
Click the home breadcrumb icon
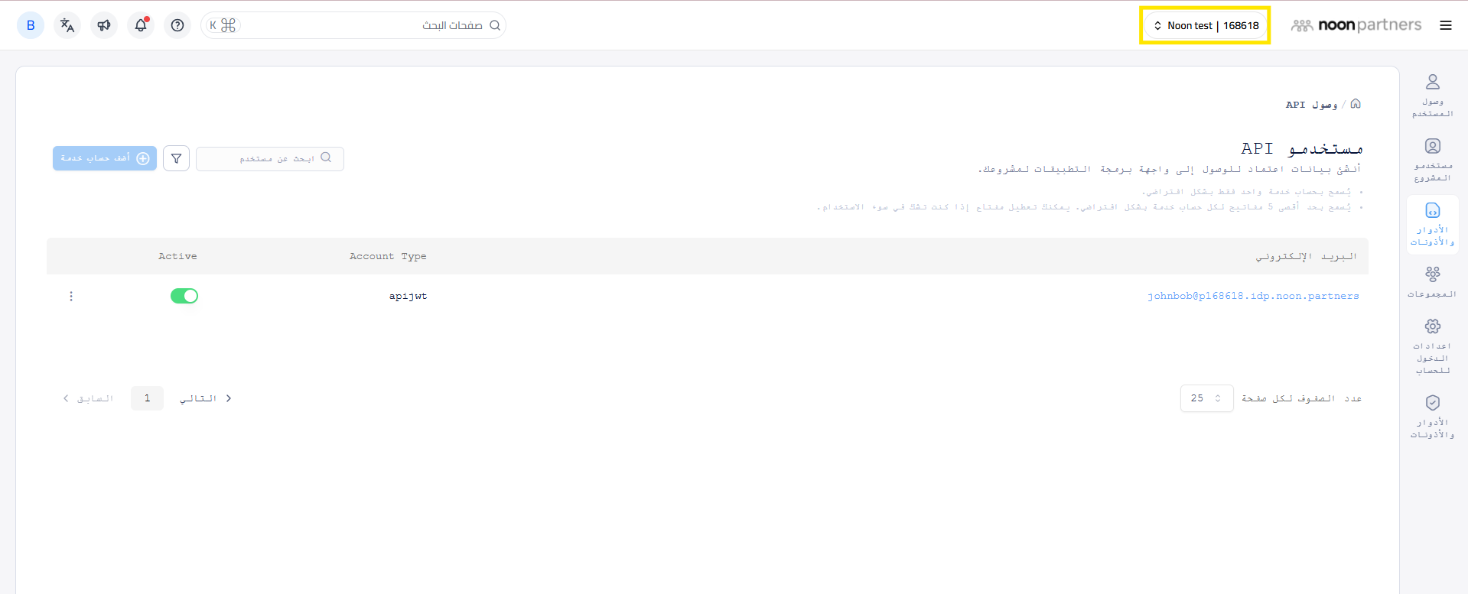(1356, 104)
